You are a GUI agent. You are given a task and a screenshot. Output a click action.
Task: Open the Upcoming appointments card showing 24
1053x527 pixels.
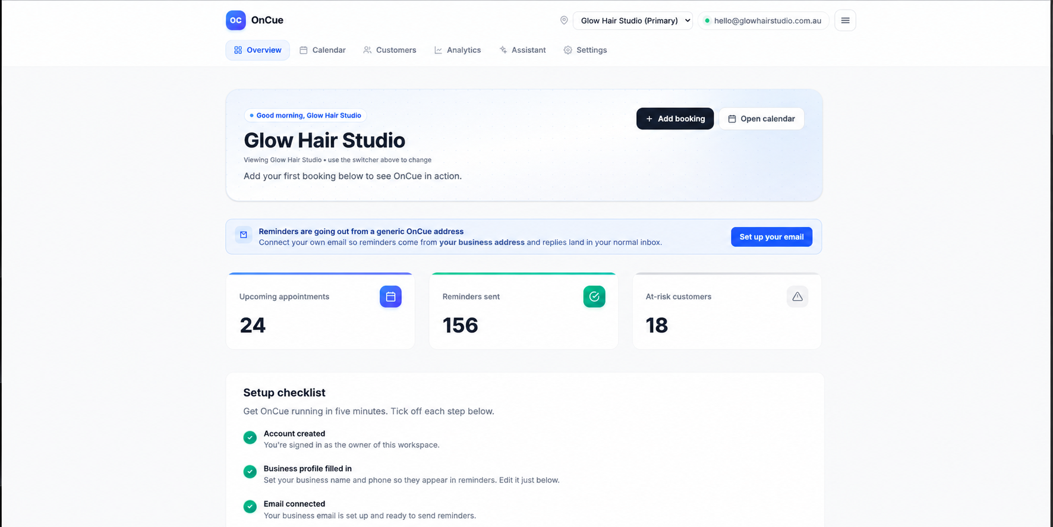click(320, 311)
